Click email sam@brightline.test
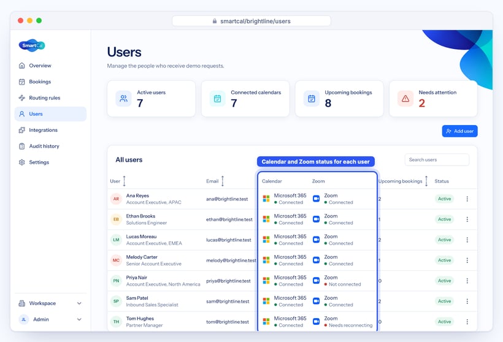This screenshot has width=503, height=342. (x=228, y=302)
